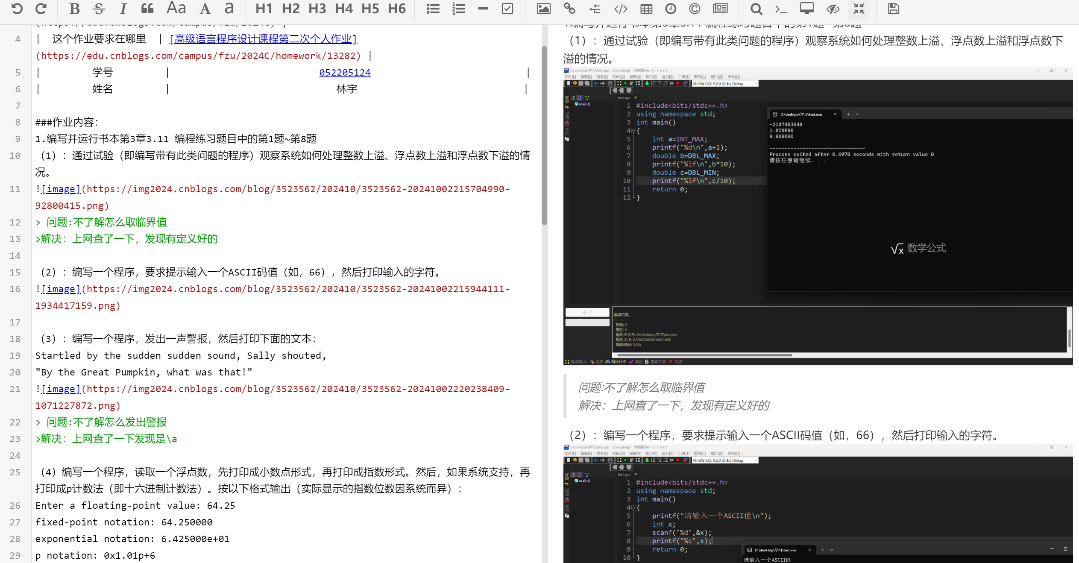The height and width of the screenshot is (563, 1079).
Task: Convert selection to lowercase with a tool
Action: pos(229,9)
